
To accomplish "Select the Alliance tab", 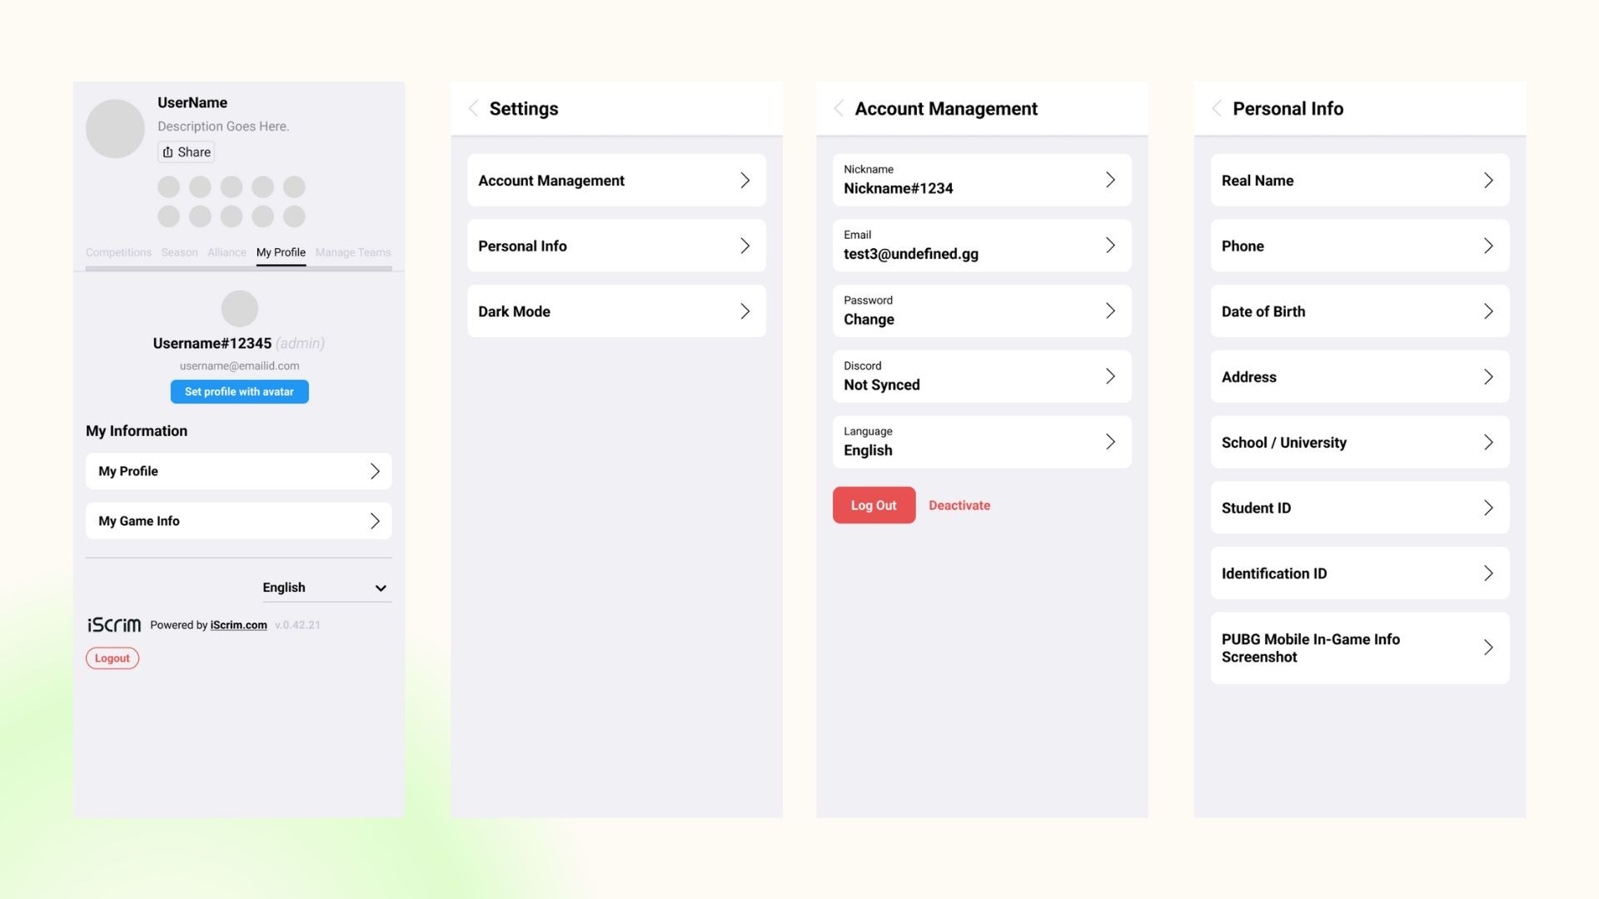I will coord(227,252).
